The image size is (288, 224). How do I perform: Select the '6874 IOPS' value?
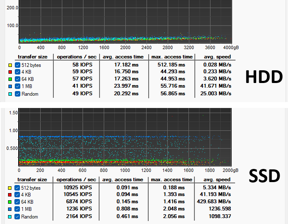79,202
